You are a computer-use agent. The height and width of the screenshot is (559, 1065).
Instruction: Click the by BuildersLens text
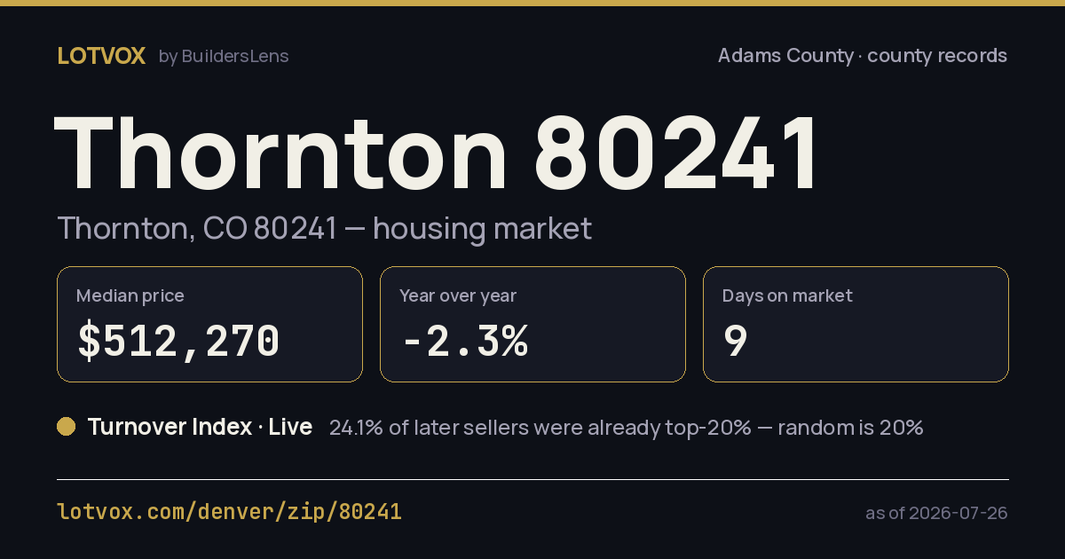224,56
